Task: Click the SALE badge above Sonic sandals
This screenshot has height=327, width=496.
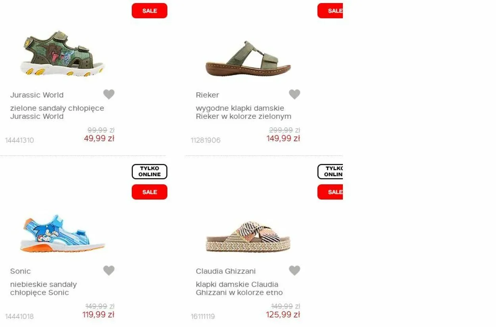Action: point(150,192)
